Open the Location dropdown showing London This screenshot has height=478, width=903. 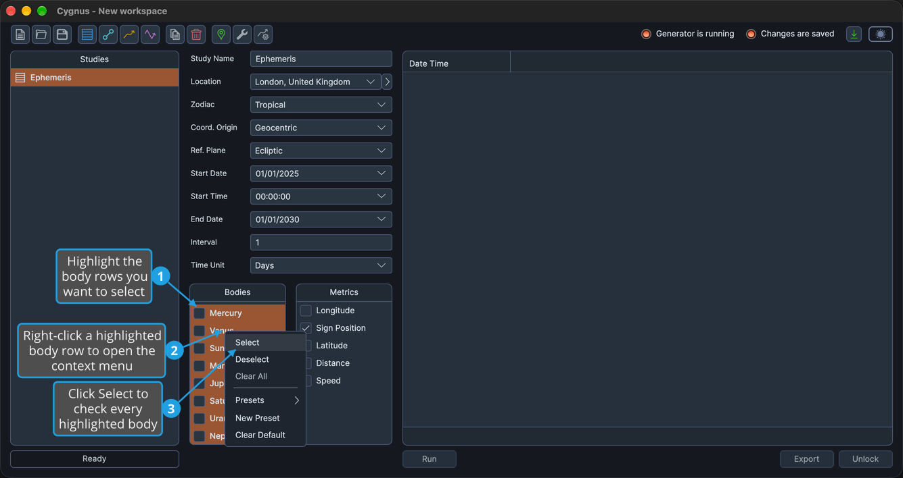316,82
